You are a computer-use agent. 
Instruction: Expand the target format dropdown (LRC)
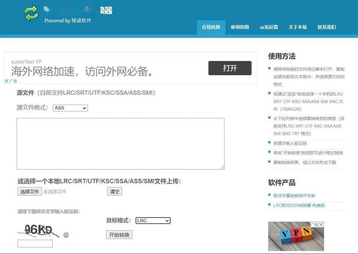click(153, 221)
